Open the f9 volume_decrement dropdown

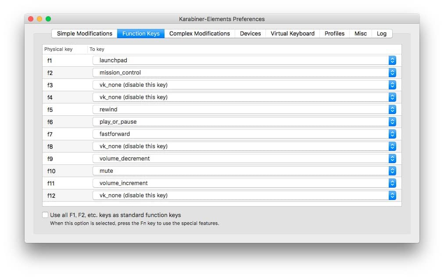pos(244,159)
